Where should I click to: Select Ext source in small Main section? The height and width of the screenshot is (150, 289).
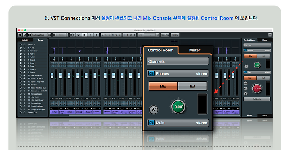pos(263,78)
